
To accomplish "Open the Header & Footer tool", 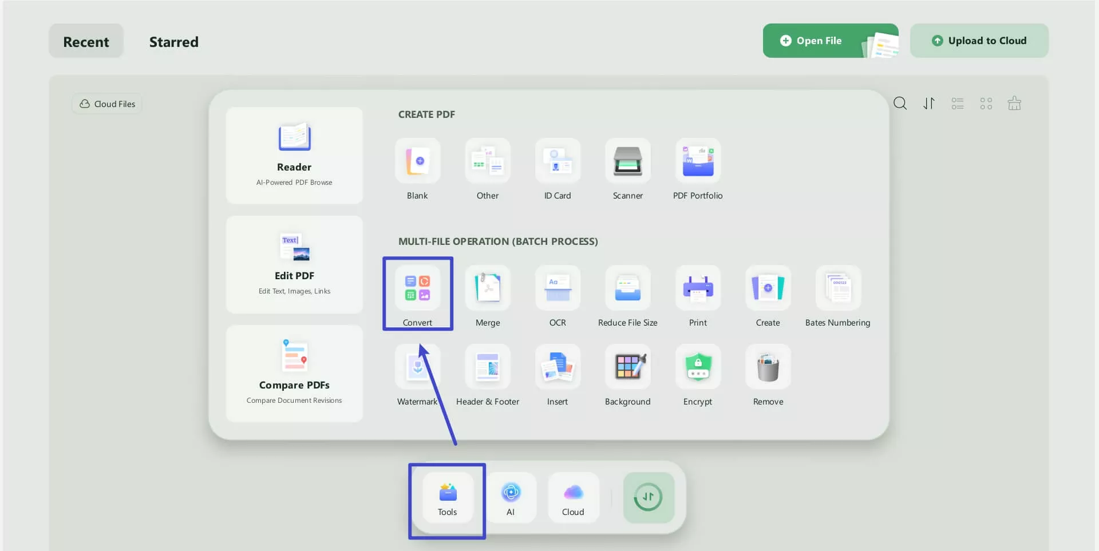I will tap(487, 372).
